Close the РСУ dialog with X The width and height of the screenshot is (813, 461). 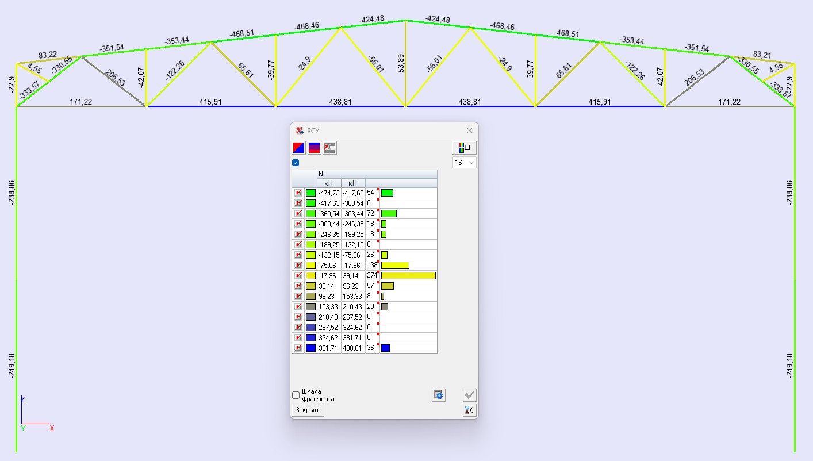click(x=469, y=130)
